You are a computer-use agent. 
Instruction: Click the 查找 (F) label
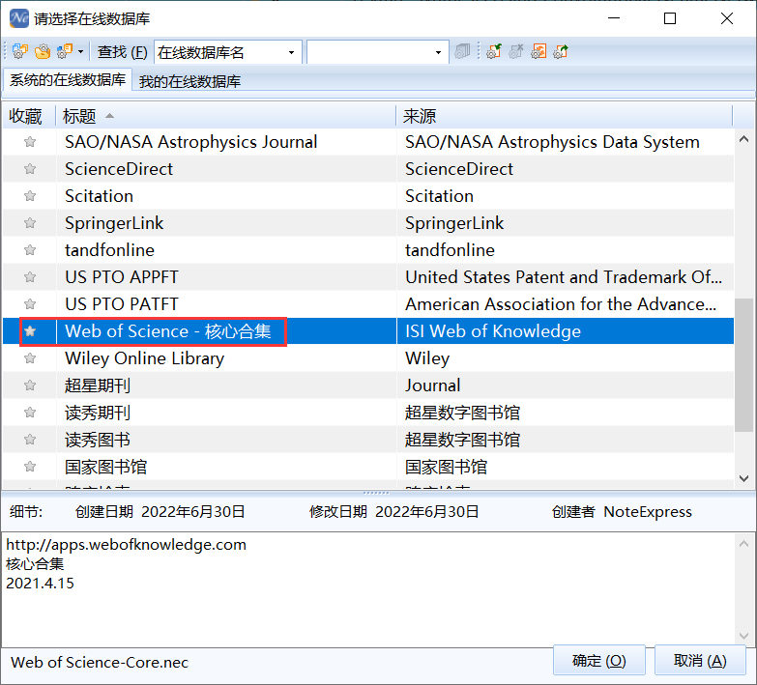coord(122,51)
